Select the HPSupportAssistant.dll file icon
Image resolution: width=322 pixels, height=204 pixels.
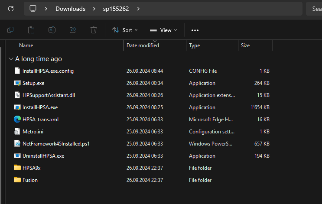pyautogui.click(x=17, y=95)
